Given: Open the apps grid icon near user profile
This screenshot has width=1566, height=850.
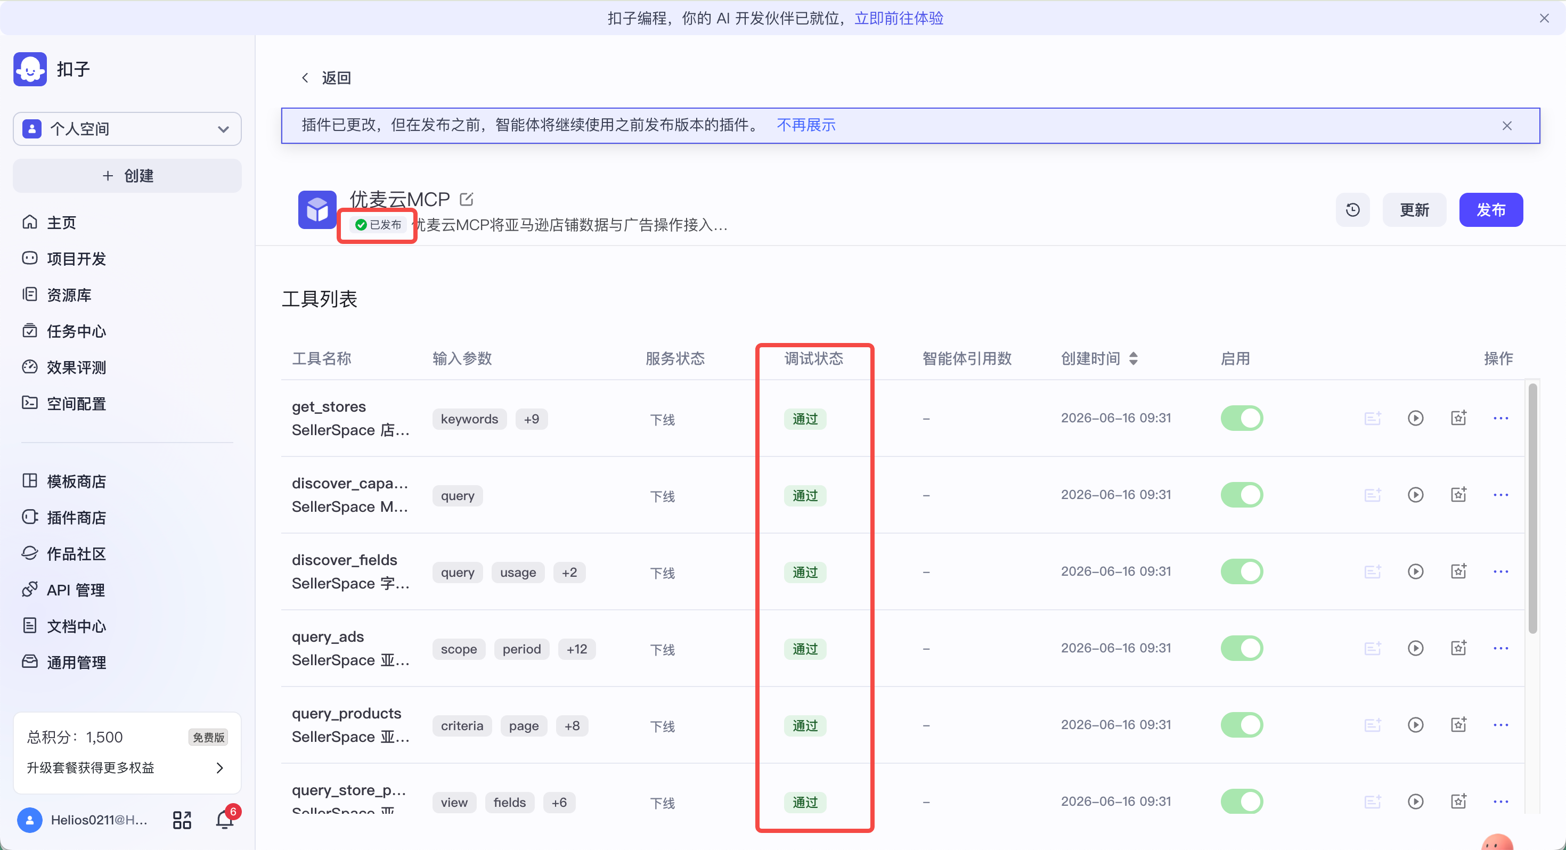Looking at the screenshot, I should 182,820.
